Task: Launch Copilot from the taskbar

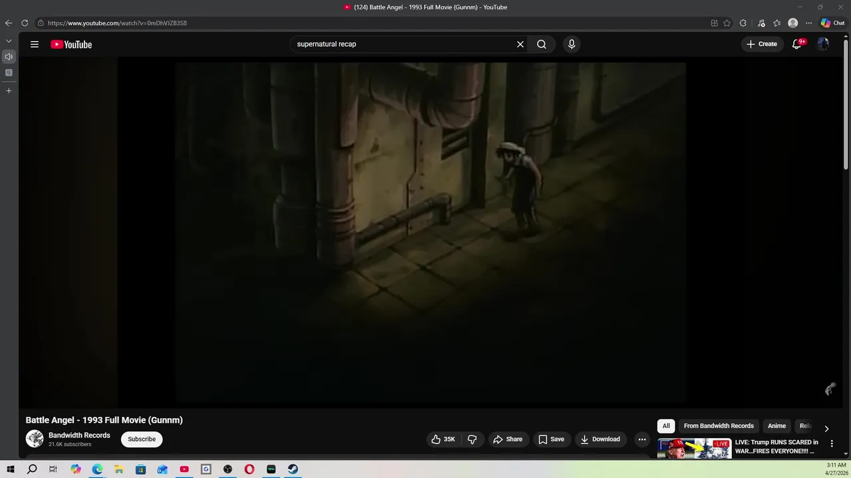Action: [x=76, y=469]
